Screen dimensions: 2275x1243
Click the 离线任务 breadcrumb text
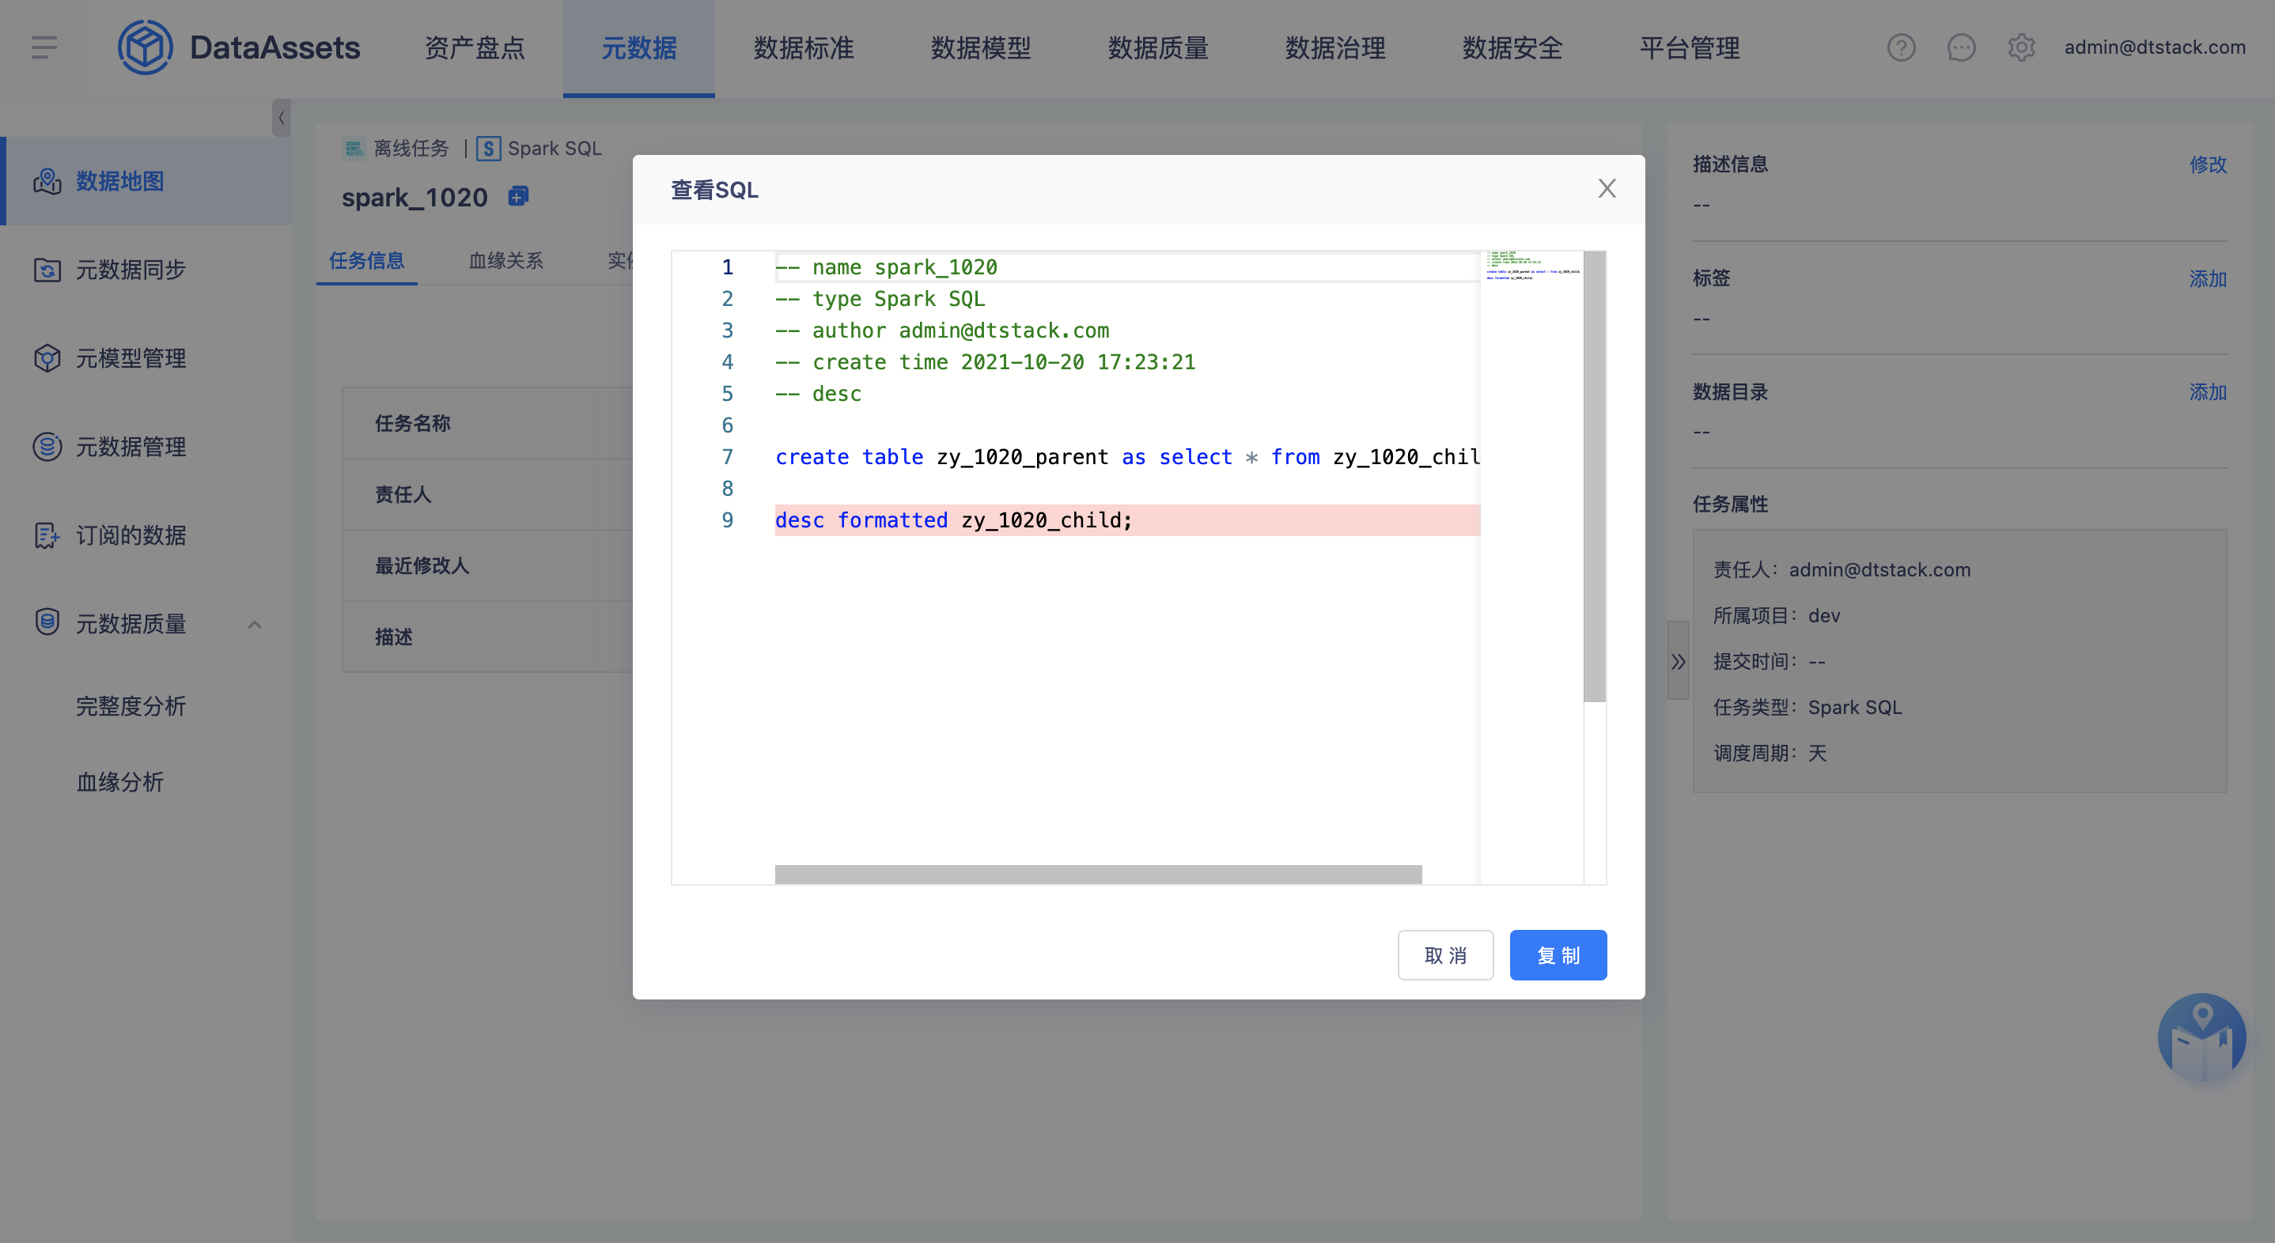[x=411, y=149]
